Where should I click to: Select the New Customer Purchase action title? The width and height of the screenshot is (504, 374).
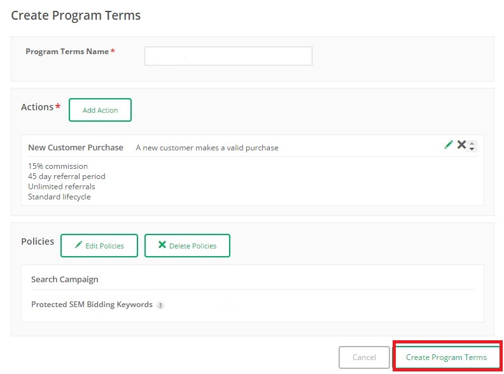coord(76,147)
